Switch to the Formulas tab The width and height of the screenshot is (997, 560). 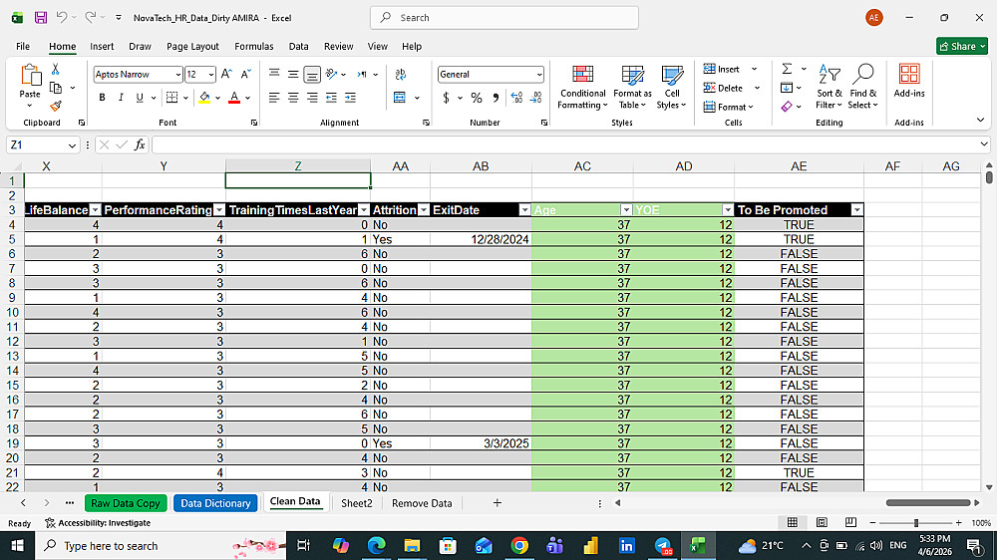(x=253, y=47)
